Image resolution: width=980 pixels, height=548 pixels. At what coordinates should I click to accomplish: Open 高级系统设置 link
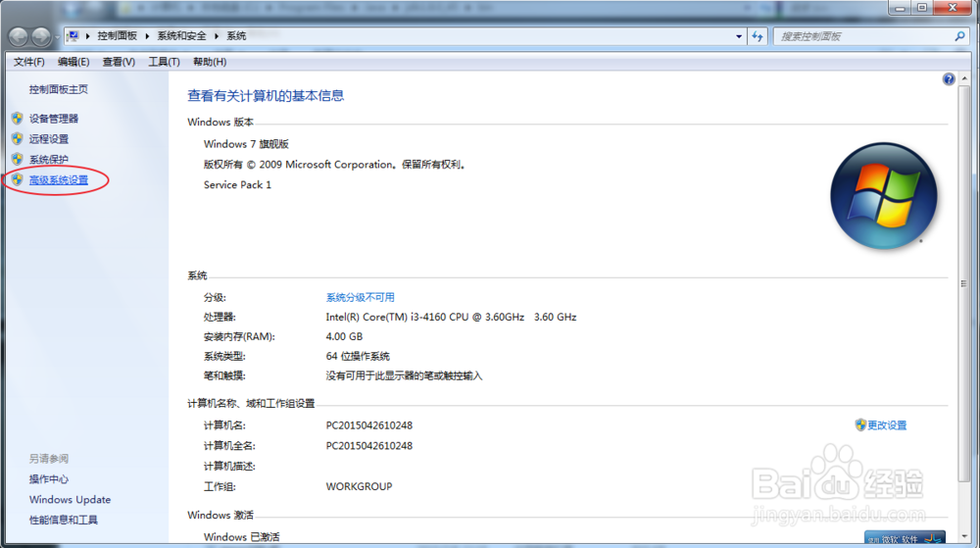click(x=59, y=180)
